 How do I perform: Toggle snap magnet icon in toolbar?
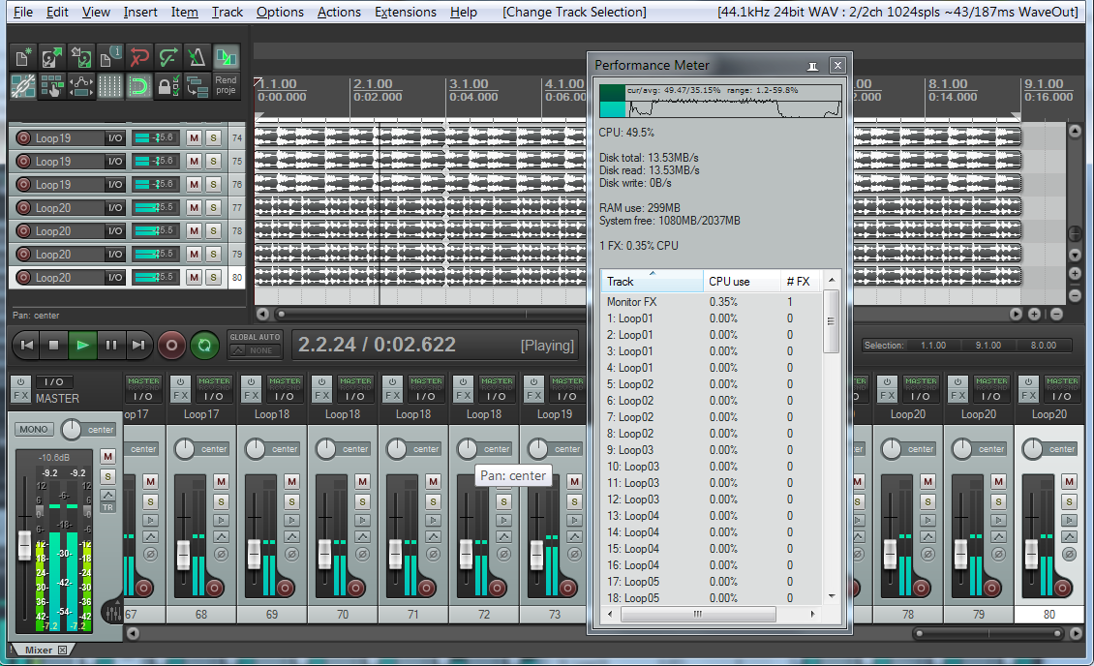point(139,87)
